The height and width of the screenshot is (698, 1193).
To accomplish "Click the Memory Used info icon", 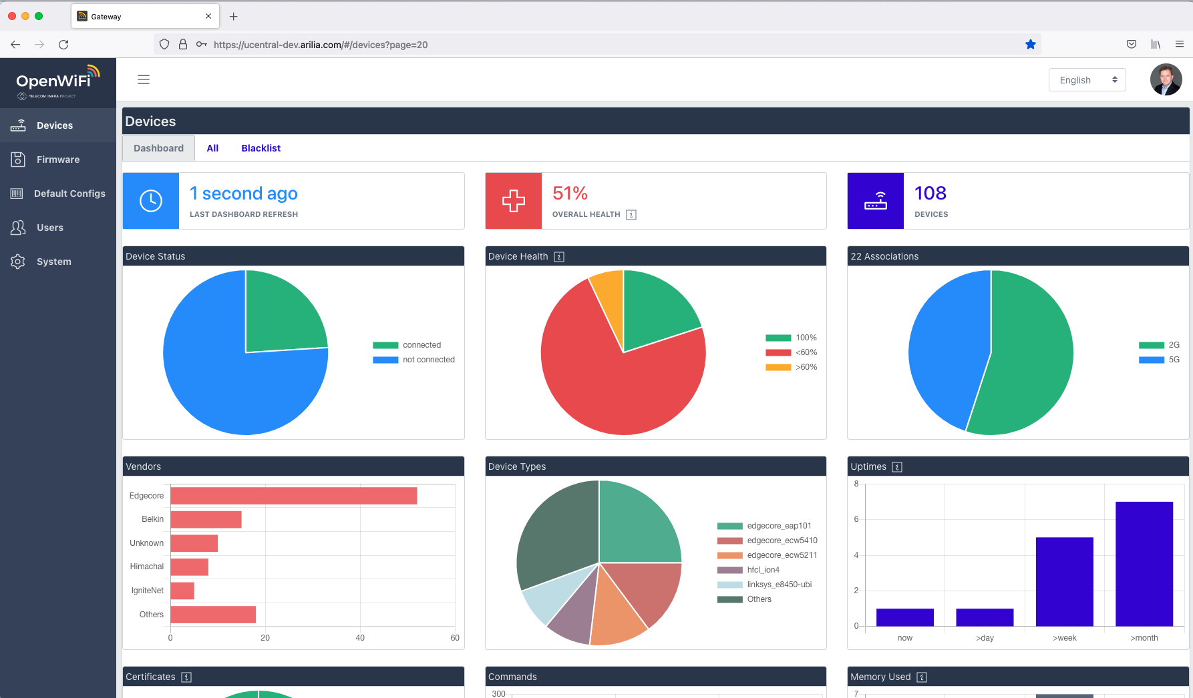I will [922, 677].
